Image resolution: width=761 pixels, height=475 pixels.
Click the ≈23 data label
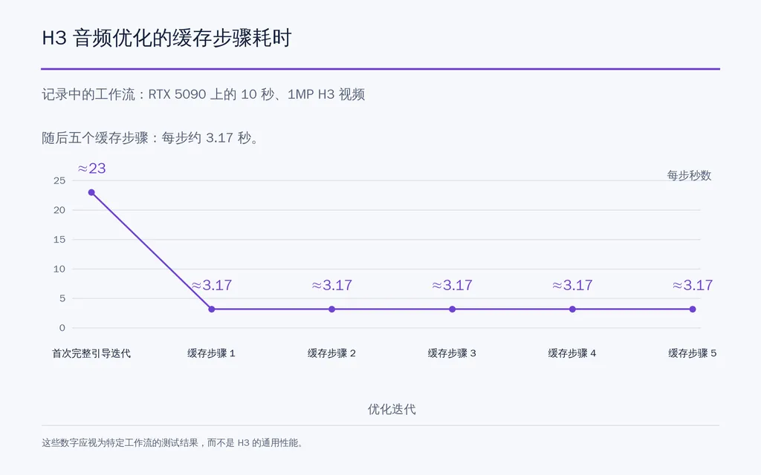91,168
